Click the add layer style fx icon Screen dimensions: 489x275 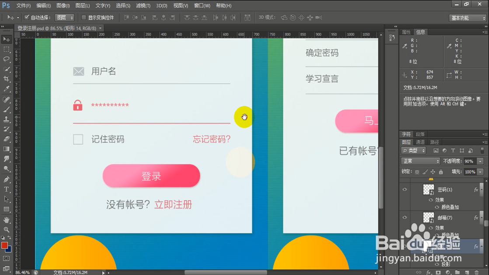tap(429, 272)
